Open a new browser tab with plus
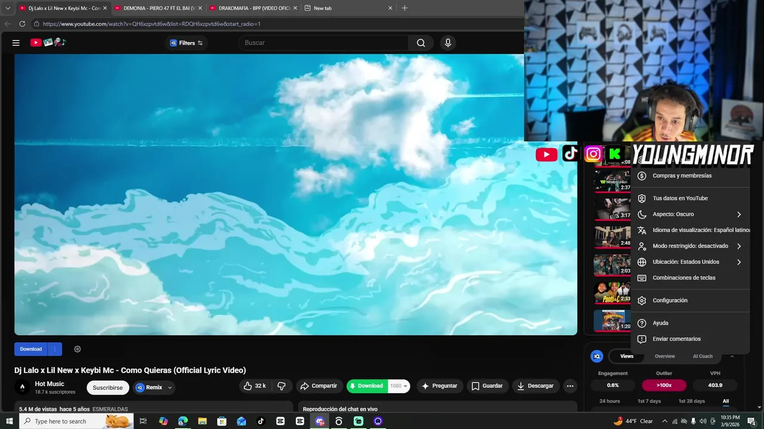 tap(405, 8)
